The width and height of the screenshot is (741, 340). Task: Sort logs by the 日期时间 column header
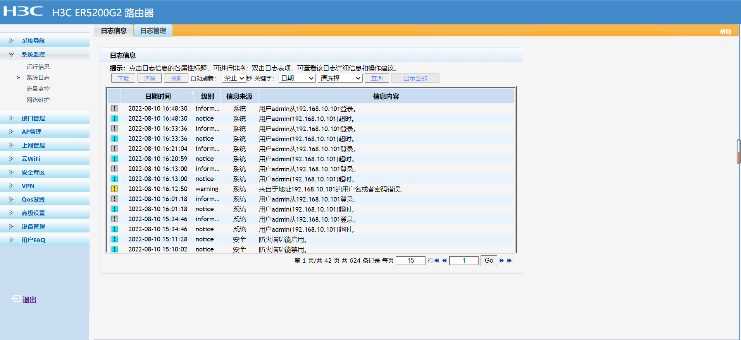(158, 96)
